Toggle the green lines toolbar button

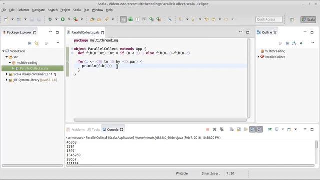(x=130, y=19)
